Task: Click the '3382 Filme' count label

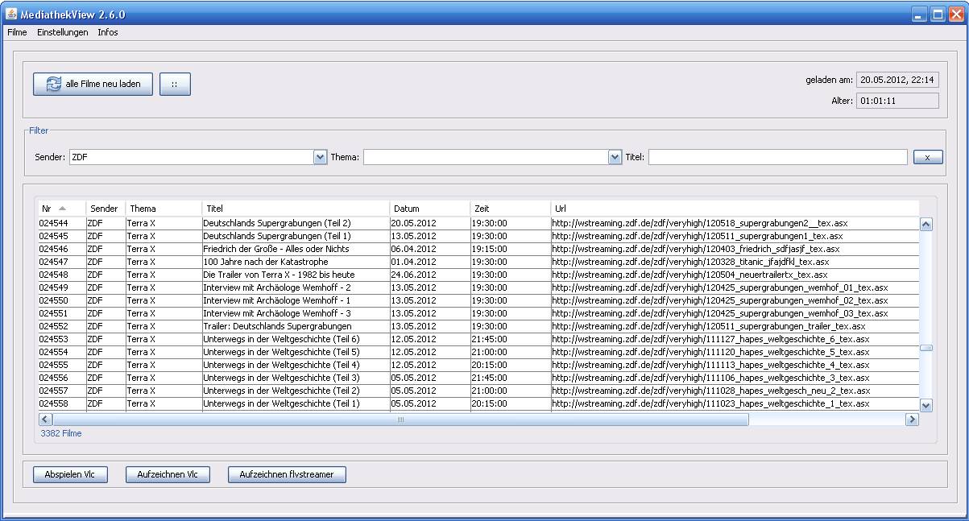Action: 61,433
